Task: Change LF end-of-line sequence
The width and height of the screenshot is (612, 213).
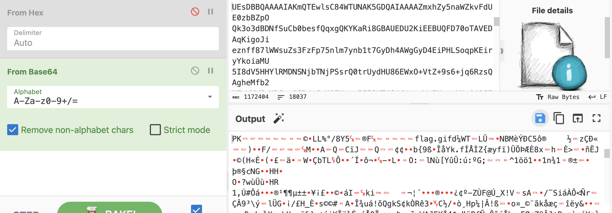Action: (x=598, y=97)
